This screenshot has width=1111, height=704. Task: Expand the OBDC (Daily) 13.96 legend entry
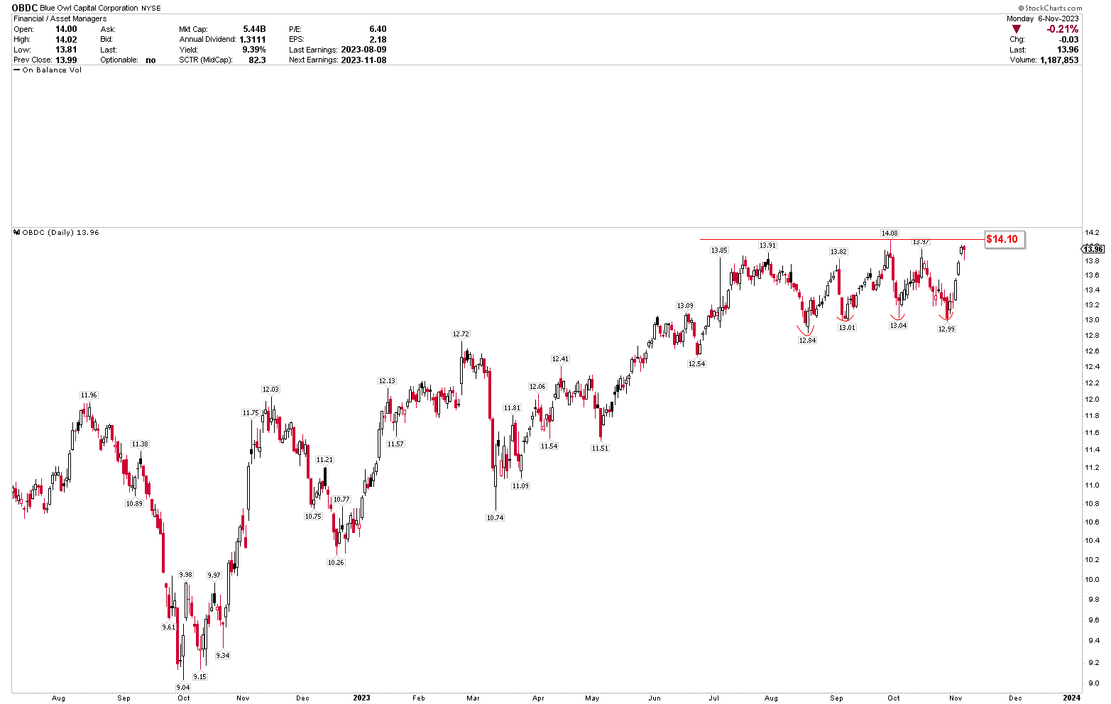[61, 232]
